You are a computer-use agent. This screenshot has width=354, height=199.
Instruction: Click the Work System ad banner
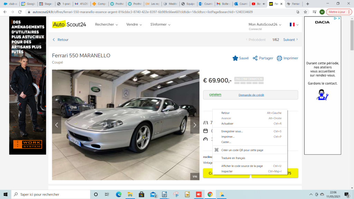[28, 86]
